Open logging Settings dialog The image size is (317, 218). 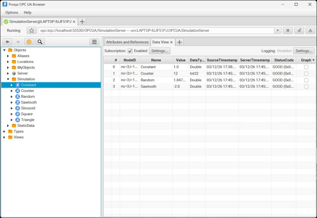[304, 51]
